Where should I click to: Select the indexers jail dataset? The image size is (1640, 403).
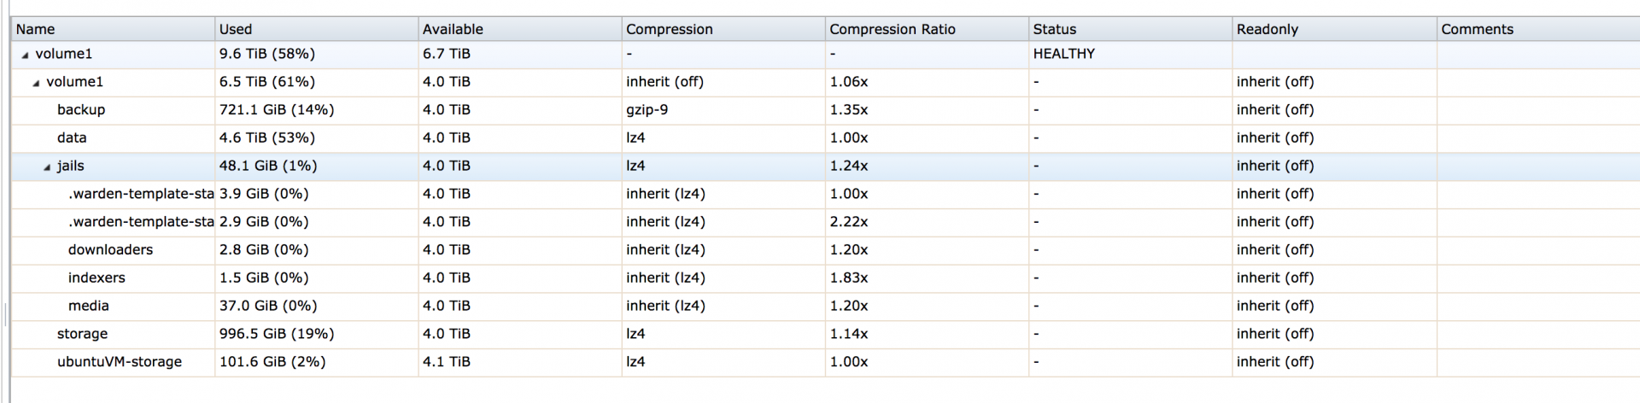click(97, 278)
